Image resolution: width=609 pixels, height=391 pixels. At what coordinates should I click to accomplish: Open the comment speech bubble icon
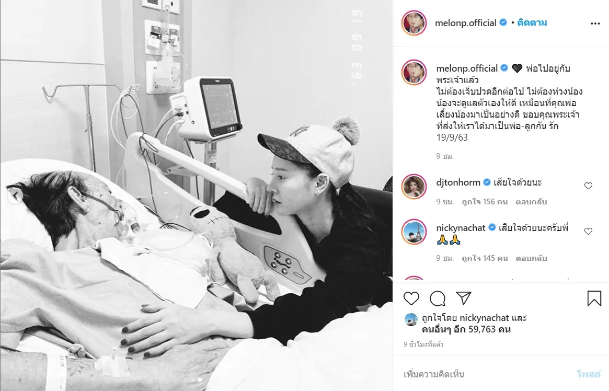click(x=438, y=298)
